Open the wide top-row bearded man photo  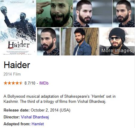point(93,13)
